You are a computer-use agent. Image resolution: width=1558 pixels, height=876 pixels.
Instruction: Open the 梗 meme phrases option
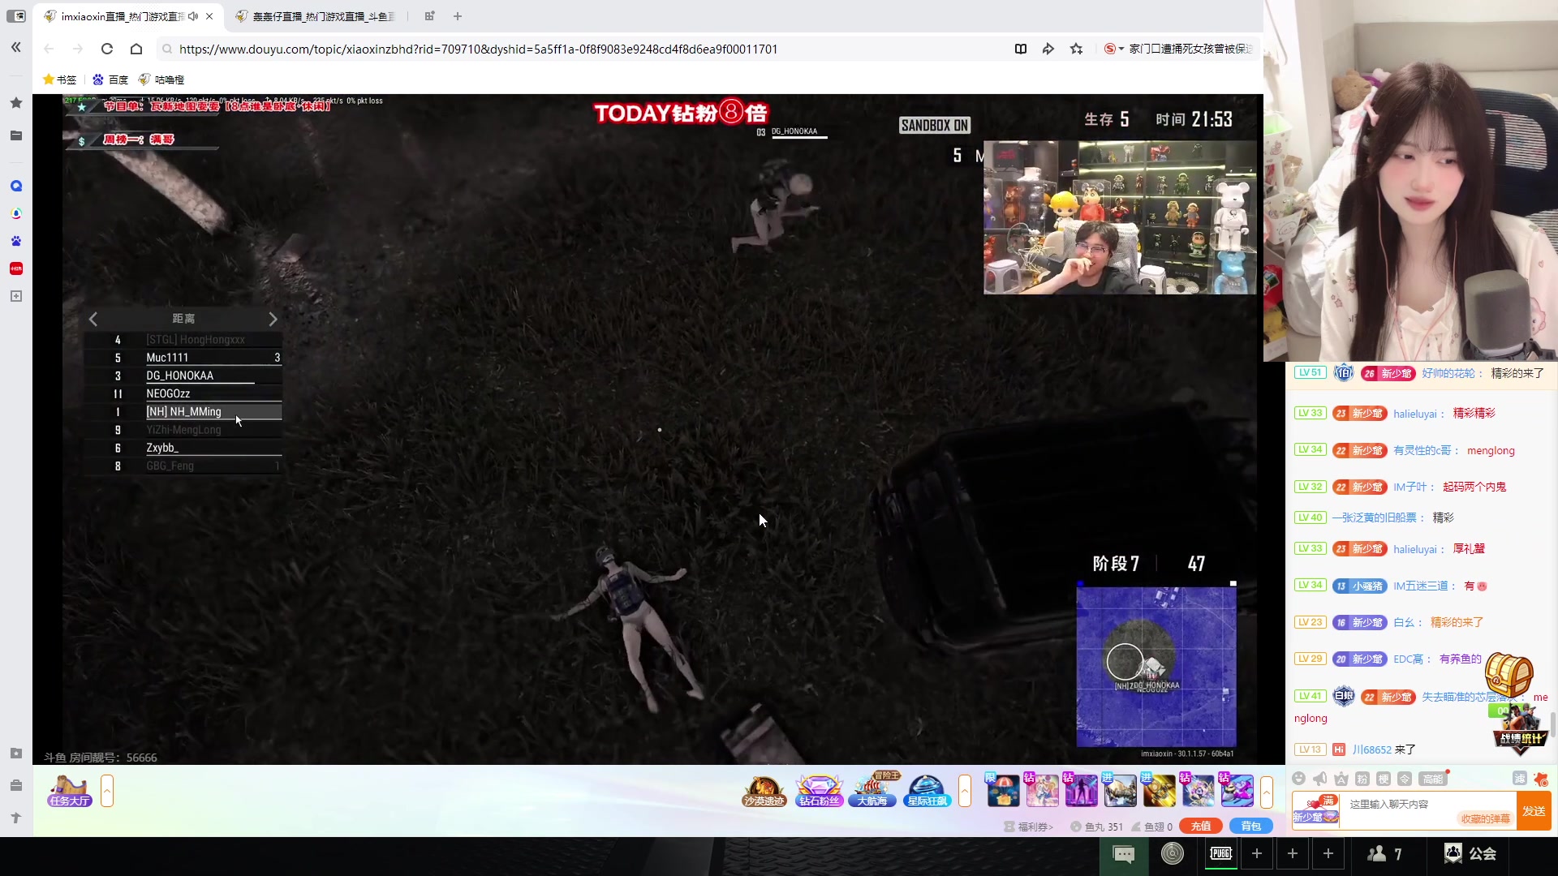tap(1384, 779)
